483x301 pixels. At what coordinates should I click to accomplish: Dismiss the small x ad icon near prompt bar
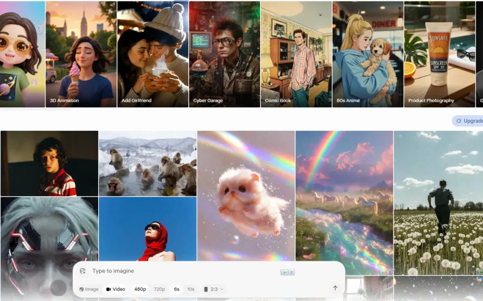[x=292, y=272]
